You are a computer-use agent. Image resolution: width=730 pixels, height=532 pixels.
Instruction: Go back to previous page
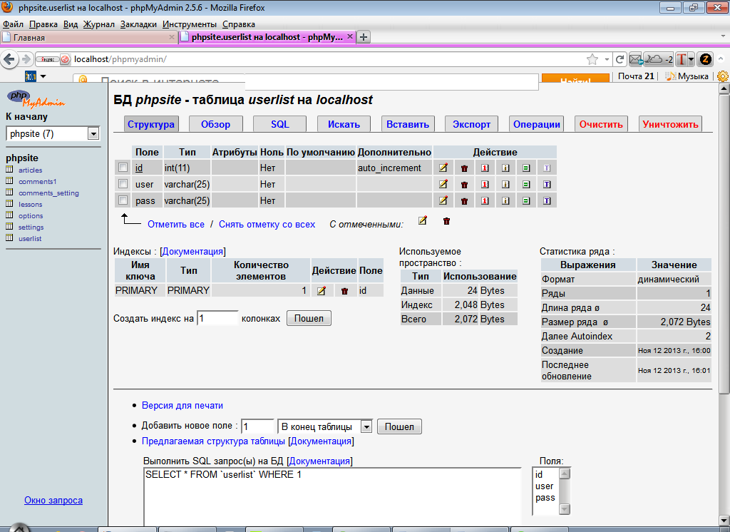tap(10, 59)
